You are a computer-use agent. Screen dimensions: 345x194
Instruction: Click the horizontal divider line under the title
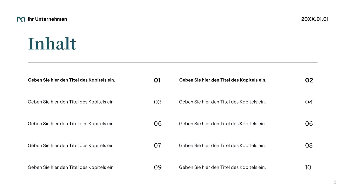[x=172, y=62]
